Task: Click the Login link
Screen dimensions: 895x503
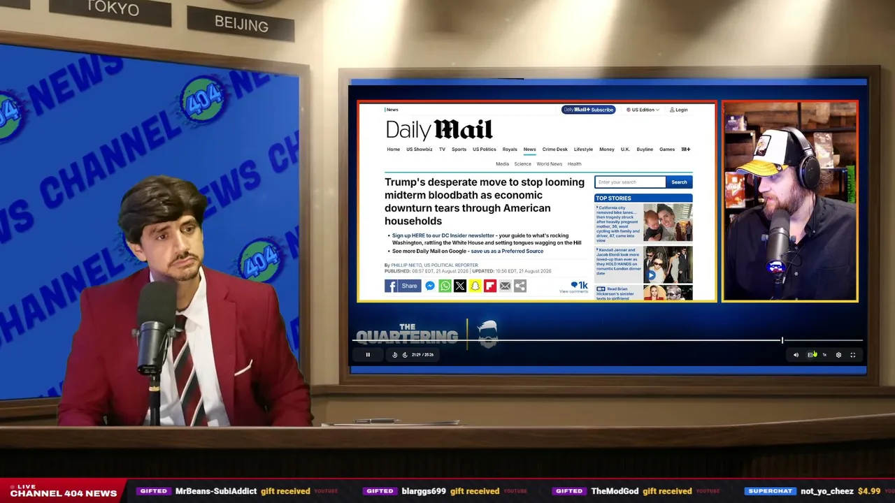Action: point(679,110)
